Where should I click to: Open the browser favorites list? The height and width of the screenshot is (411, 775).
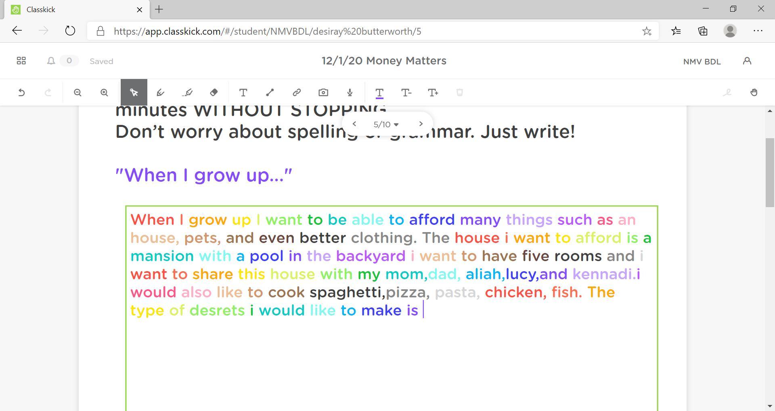click(676, 31)
